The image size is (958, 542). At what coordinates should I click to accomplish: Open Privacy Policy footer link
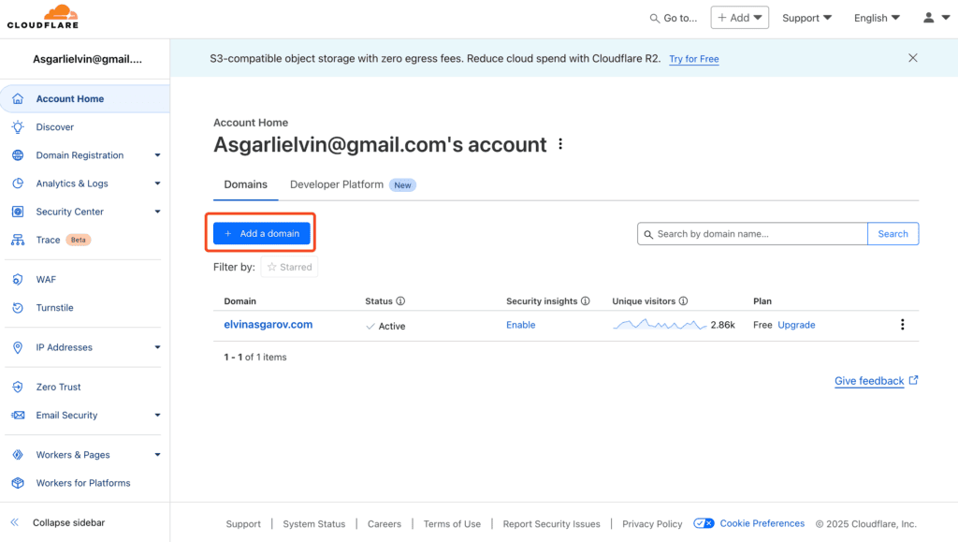pyautogui.click(x=652, y=523)
